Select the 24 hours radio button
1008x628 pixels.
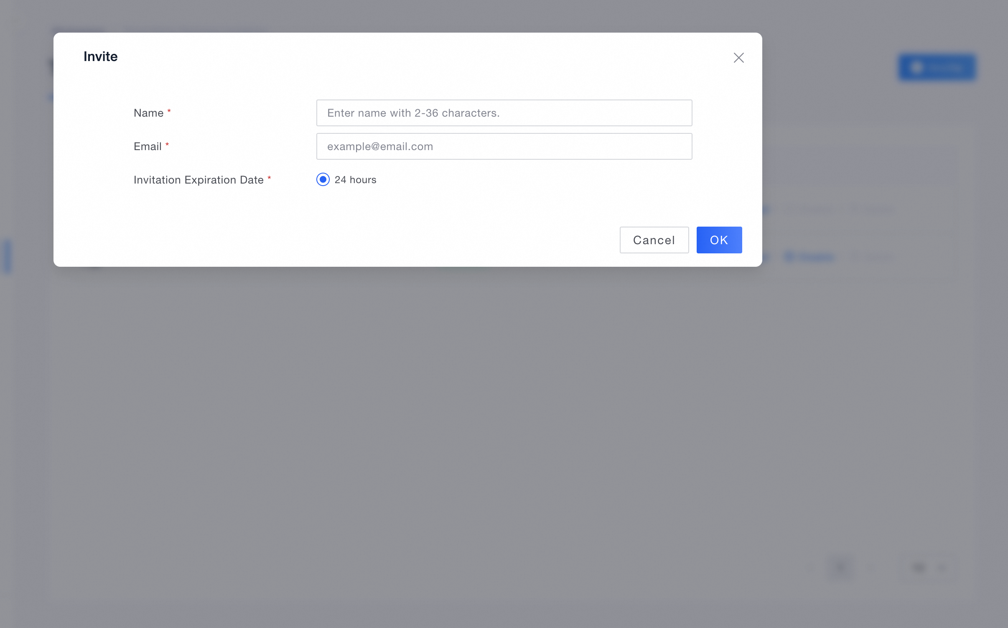[x=323, y=180]
